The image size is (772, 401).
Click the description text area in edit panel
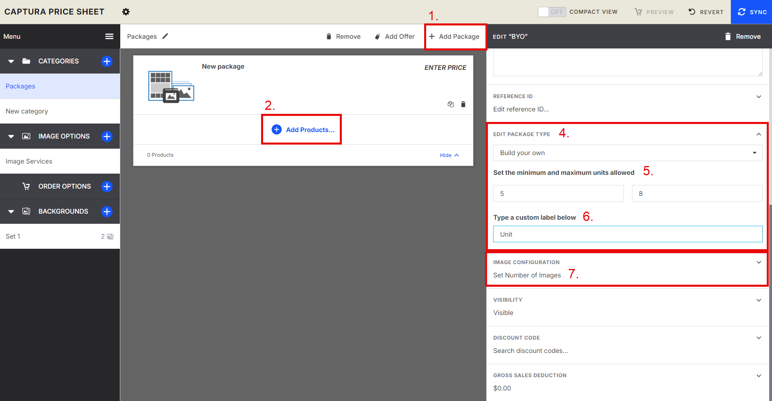(x=628, y=62)
